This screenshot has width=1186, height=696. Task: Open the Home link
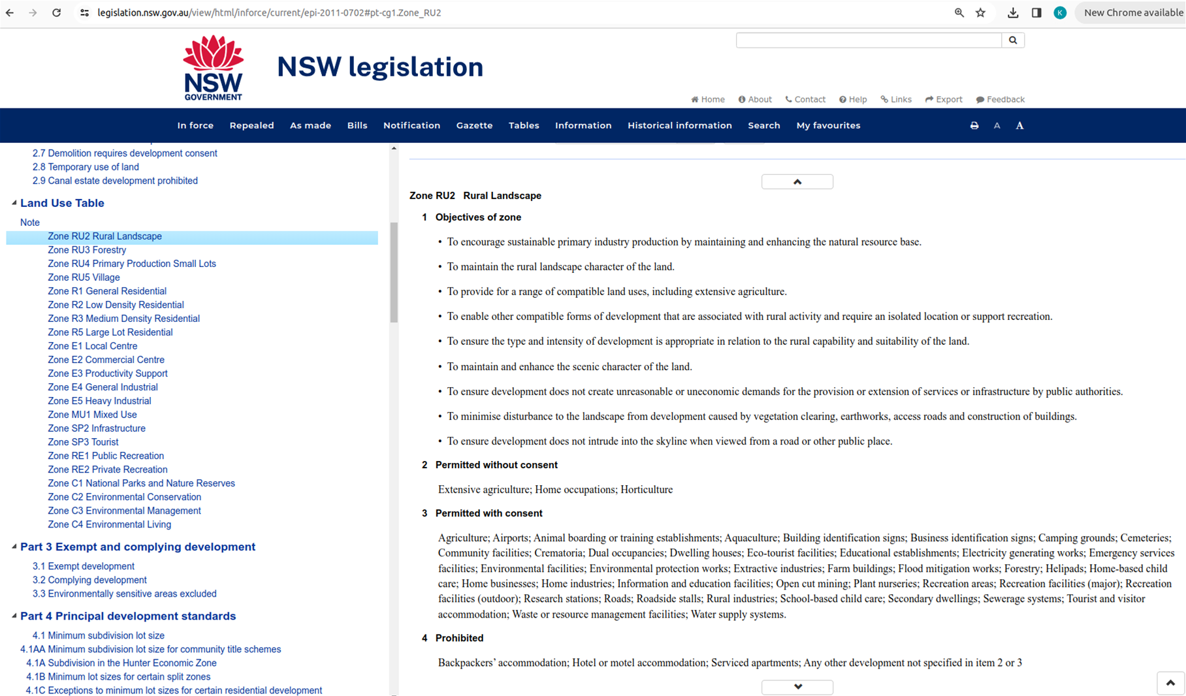[x=708, y=99]
